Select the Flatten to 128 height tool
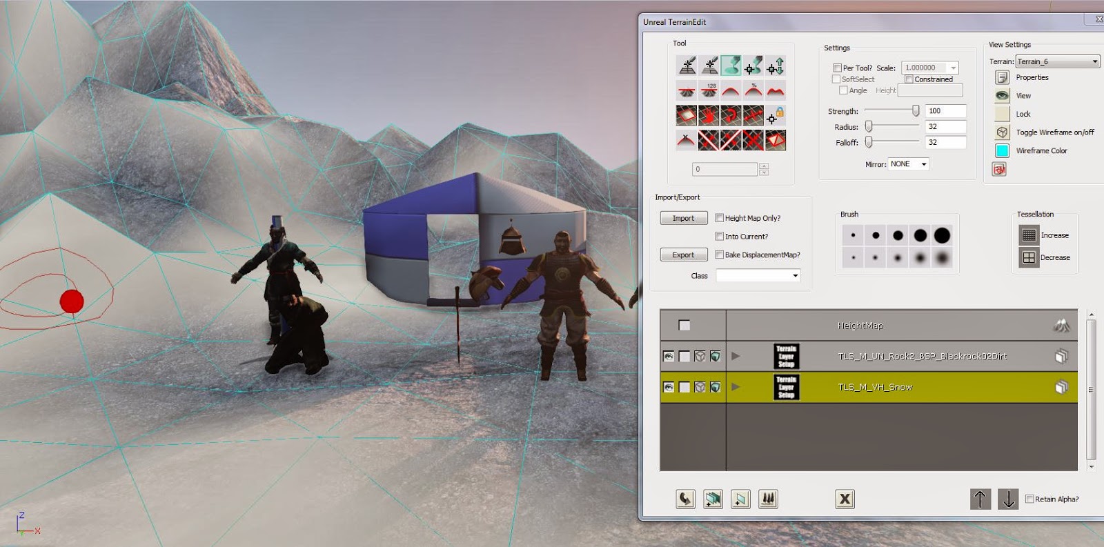The width and height of the screenshot is (1104, 547). pyautogui.click(x=709, y=90)
